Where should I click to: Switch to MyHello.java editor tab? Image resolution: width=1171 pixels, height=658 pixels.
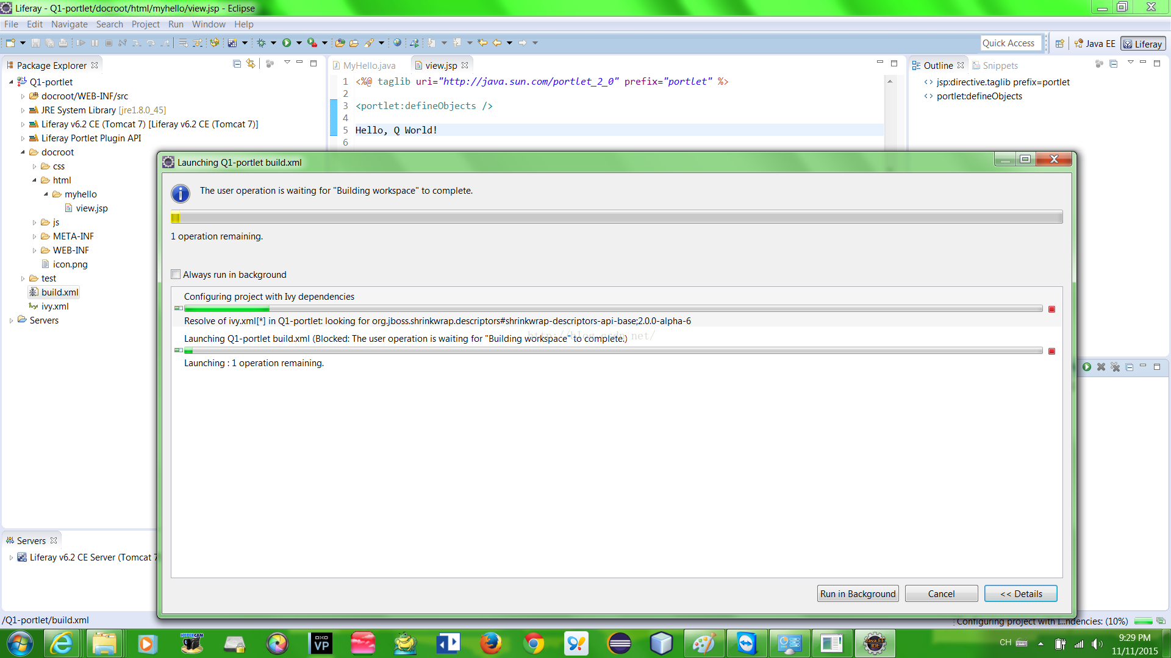click(x=369, y=65)
